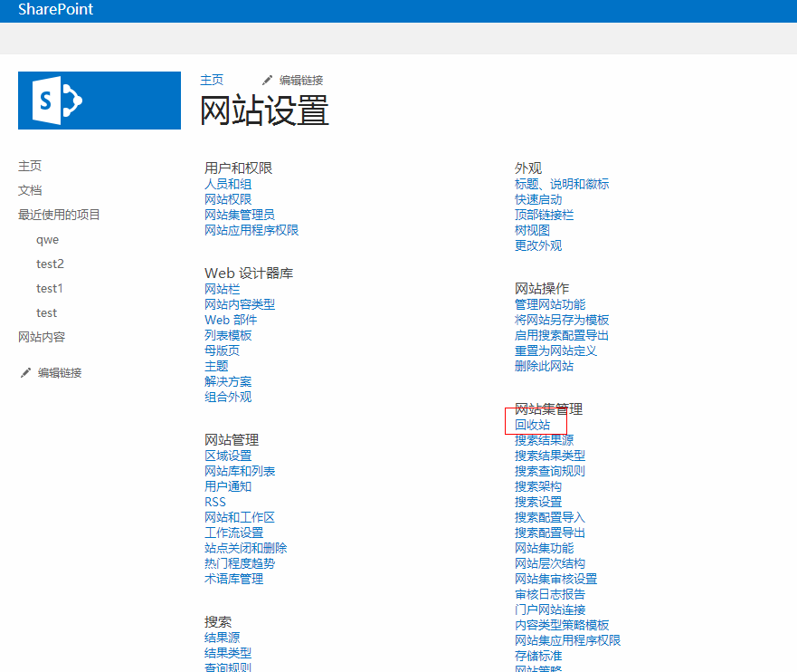This screenshot has width=797, height=672.
Task: Open the qwe recent item
Action: coord(47,240)
